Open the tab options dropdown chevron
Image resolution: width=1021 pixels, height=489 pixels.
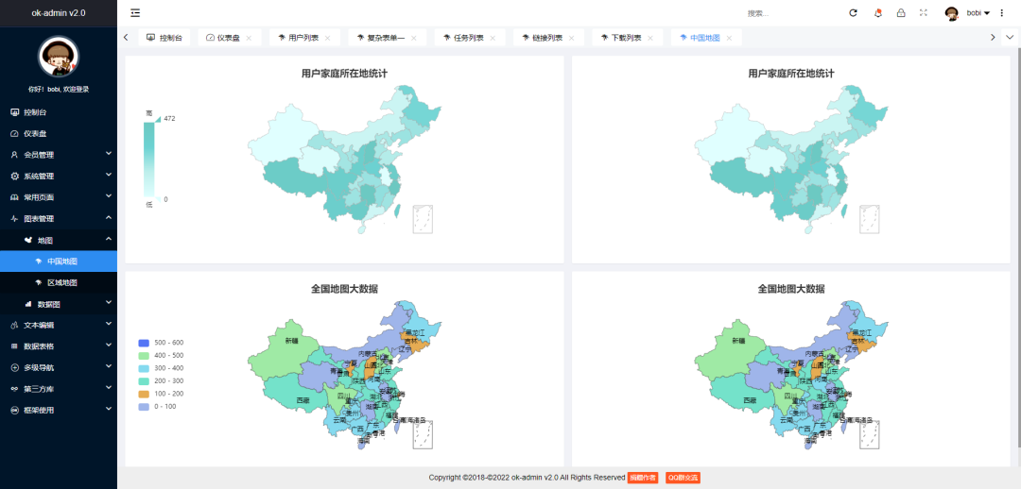1010,37
